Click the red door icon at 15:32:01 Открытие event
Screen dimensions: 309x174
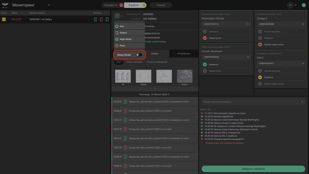[x=125, y=111]
